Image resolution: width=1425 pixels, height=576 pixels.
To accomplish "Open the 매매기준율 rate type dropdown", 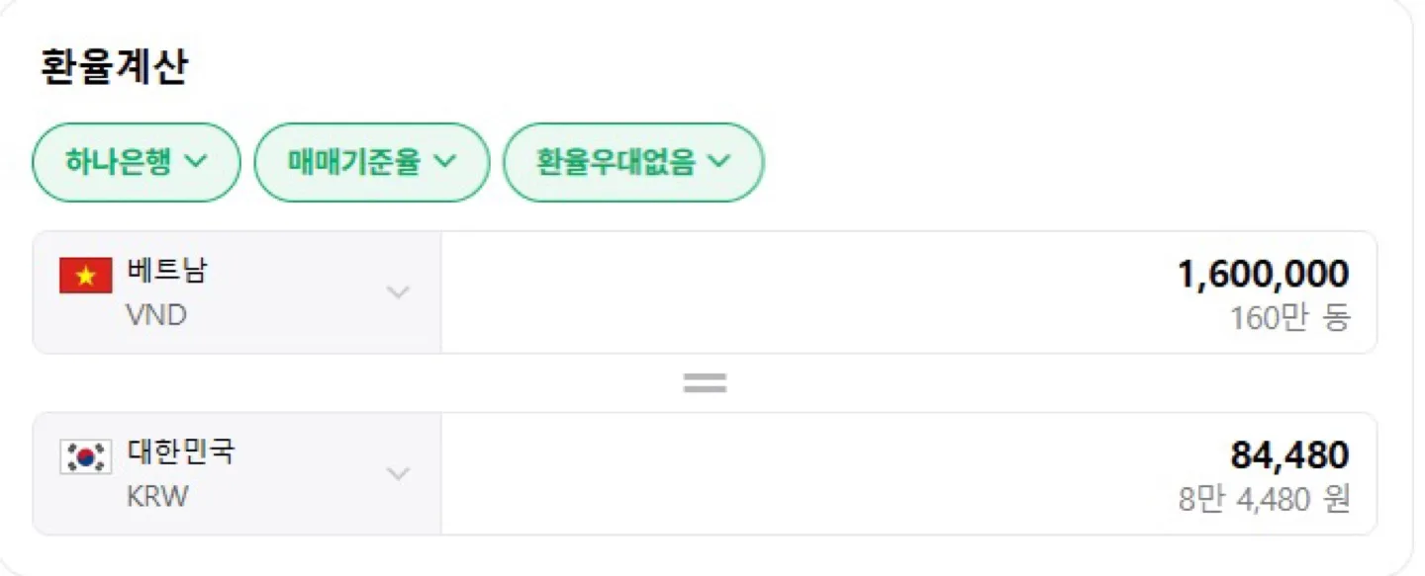I will [372, 162].
